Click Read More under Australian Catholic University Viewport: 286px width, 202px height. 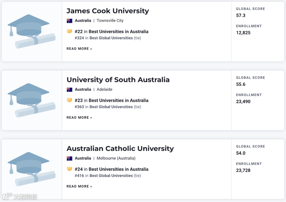79,186
